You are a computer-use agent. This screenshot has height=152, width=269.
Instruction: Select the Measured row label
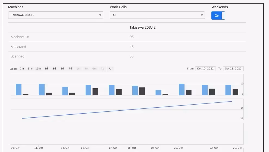(x=18, y=47)
